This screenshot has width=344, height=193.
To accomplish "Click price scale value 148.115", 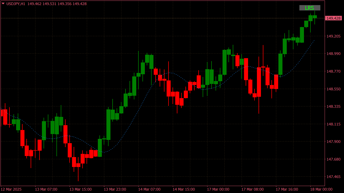I will pyautogui.click(x=333, y=124).
